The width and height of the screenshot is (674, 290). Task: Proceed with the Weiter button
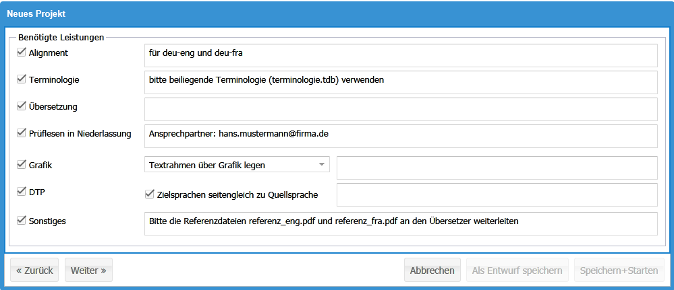pos(88,270)
